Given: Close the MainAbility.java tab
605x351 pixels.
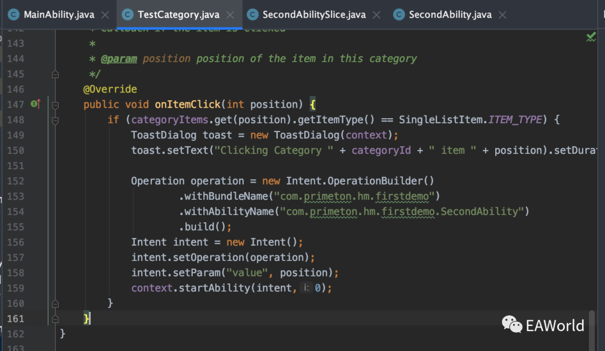Looking at the screenshot, I should coord(105,15).
